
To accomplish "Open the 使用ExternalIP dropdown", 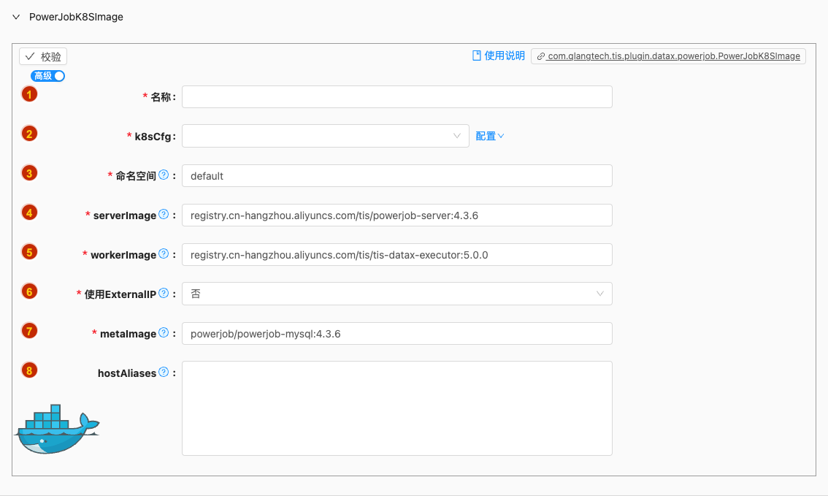I will pyautogui.click(x=396, y=294).
